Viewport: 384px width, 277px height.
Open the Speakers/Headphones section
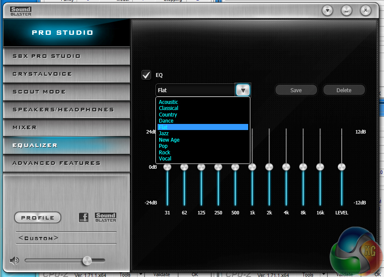[x=66, y=110]
